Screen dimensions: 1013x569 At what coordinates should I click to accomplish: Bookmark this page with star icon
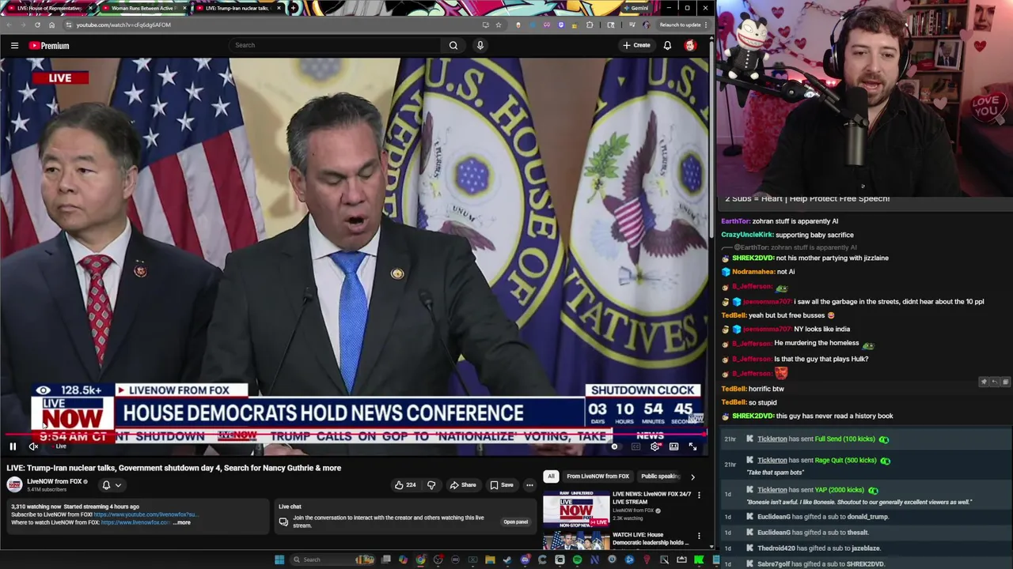[499, 24]
